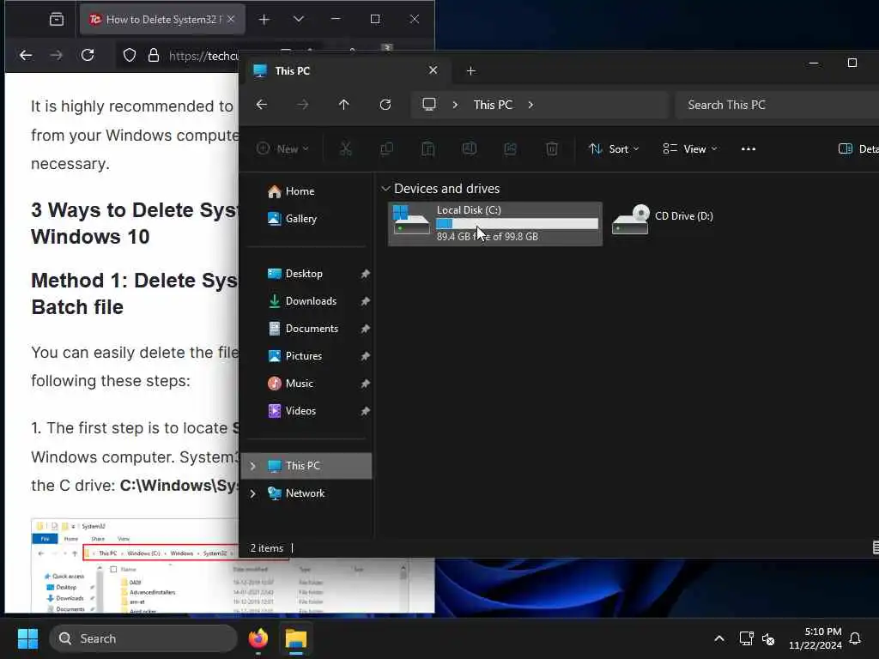
Task: Go up one folder level in Explorer
Action: point(344,105)
